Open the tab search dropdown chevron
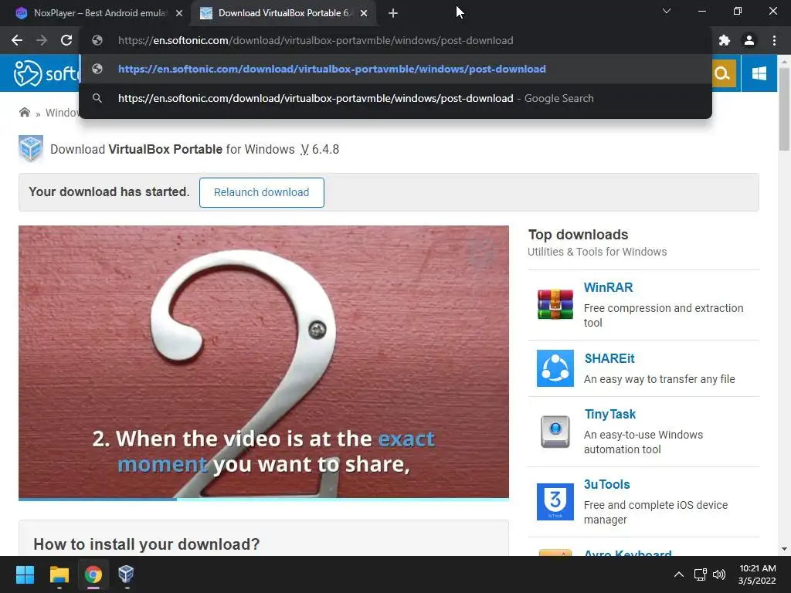The width and height of the screenshot is (791, 593). 667,11
